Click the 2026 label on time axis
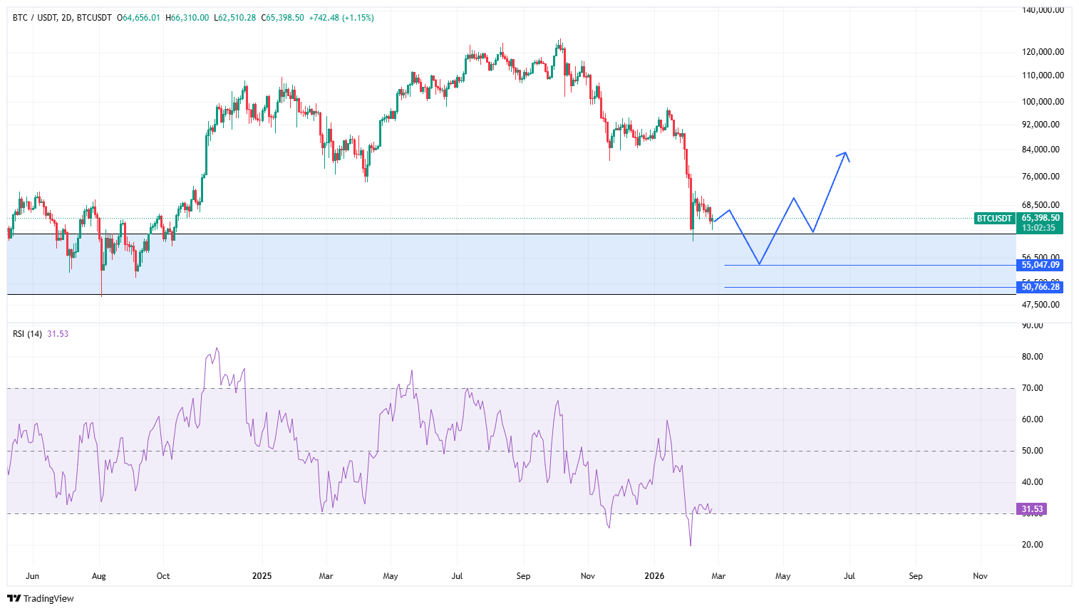The image size is (1079, 611). click(x=654, y=576)
